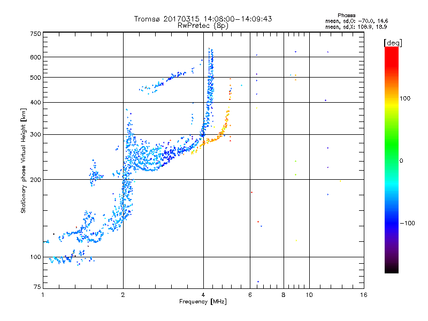
Task: Click the 'mean, sd,O: -70.0, 14.6' line
Action: click(x=356, y=21)
